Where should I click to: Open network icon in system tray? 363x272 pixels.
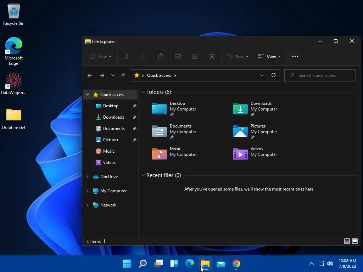(x=321, y=263)
